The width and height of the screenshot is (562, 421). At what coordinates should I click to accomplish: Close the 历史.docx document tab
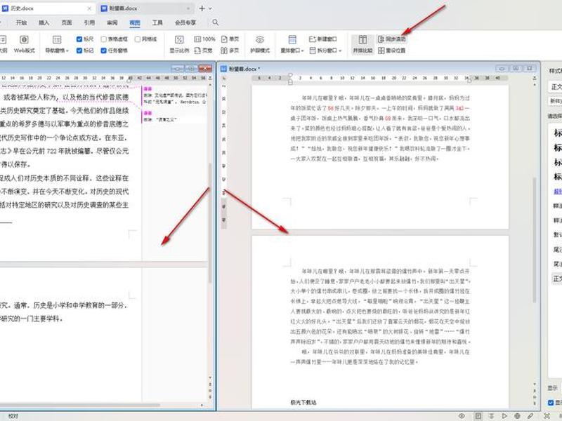tap(89, 8)
